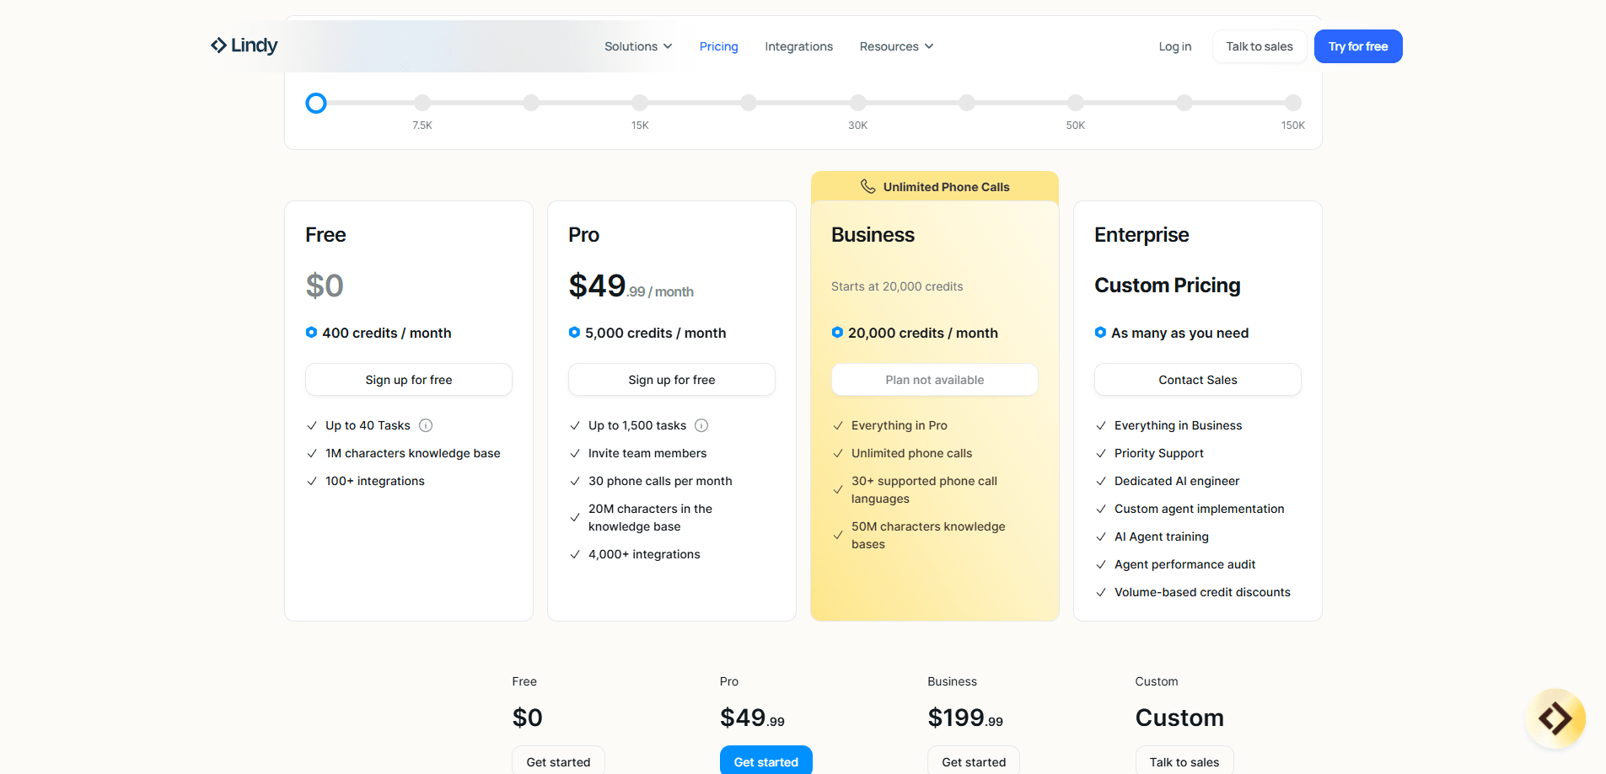This screenshot has width=1606, height=774.
Task: Click the Log in link
Action: (1174, 46)
